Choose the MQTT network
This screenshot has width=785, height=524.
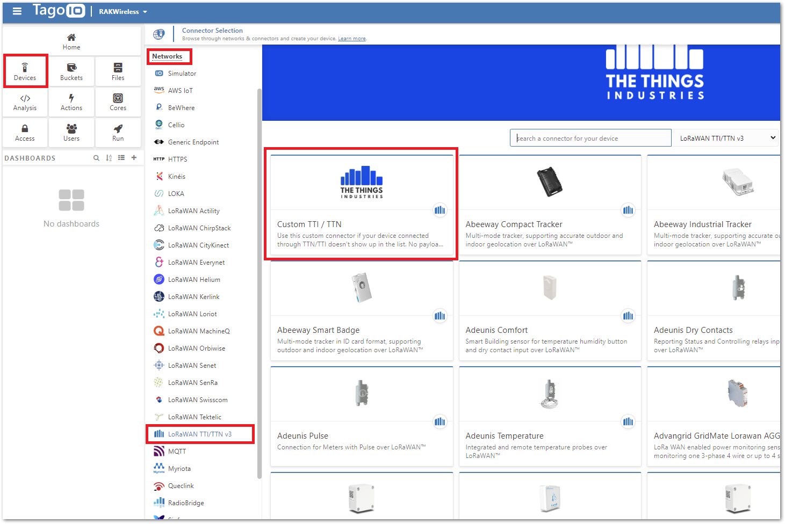pyautogui.click(x=177, y=452)
